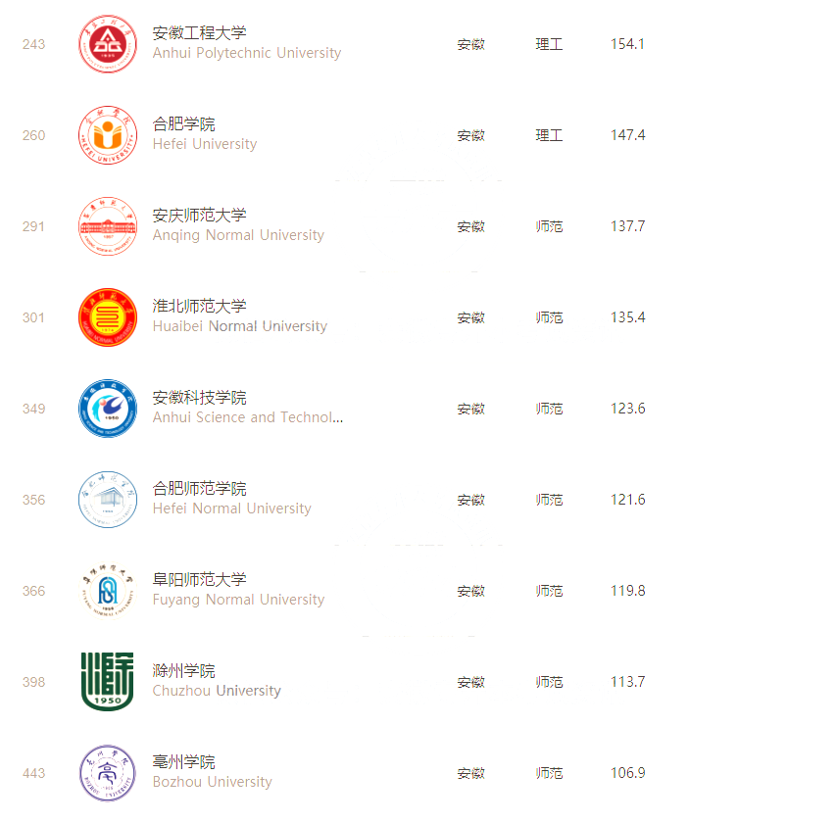Open the 合肥学院 university page
Image resolution: width=837 pixels, height=823 pixels.
click(184, 124)
